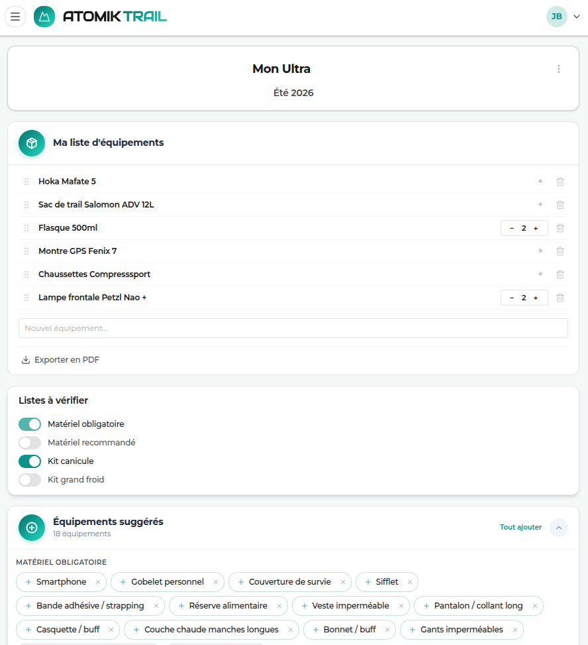The image size is (588, 645).
Task: Open the hamburger navigation menu
Action: tap(15, 17)
